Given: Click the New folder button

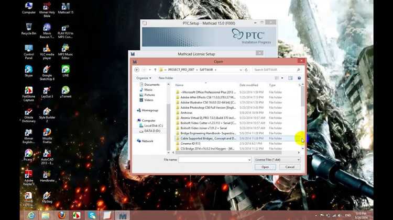Looking at the screenshot, I should coord(166,78).
